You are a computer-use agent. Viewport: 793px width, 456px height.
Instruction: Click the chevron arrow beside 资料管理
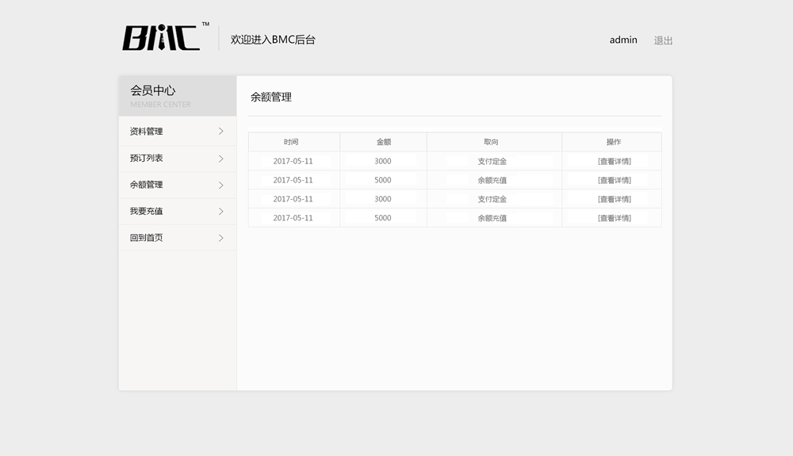[x=220, y=132]
